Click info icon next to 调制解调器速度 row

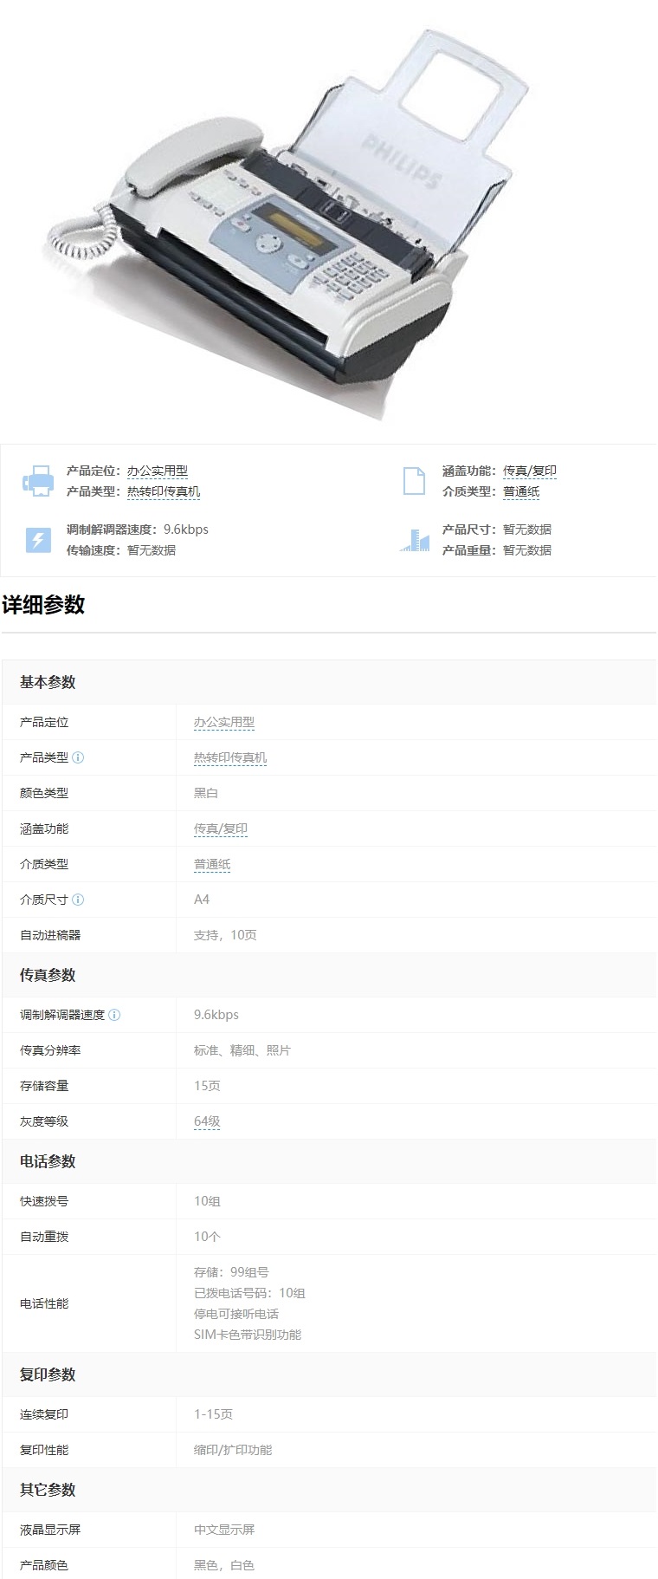pos(114,1015)
